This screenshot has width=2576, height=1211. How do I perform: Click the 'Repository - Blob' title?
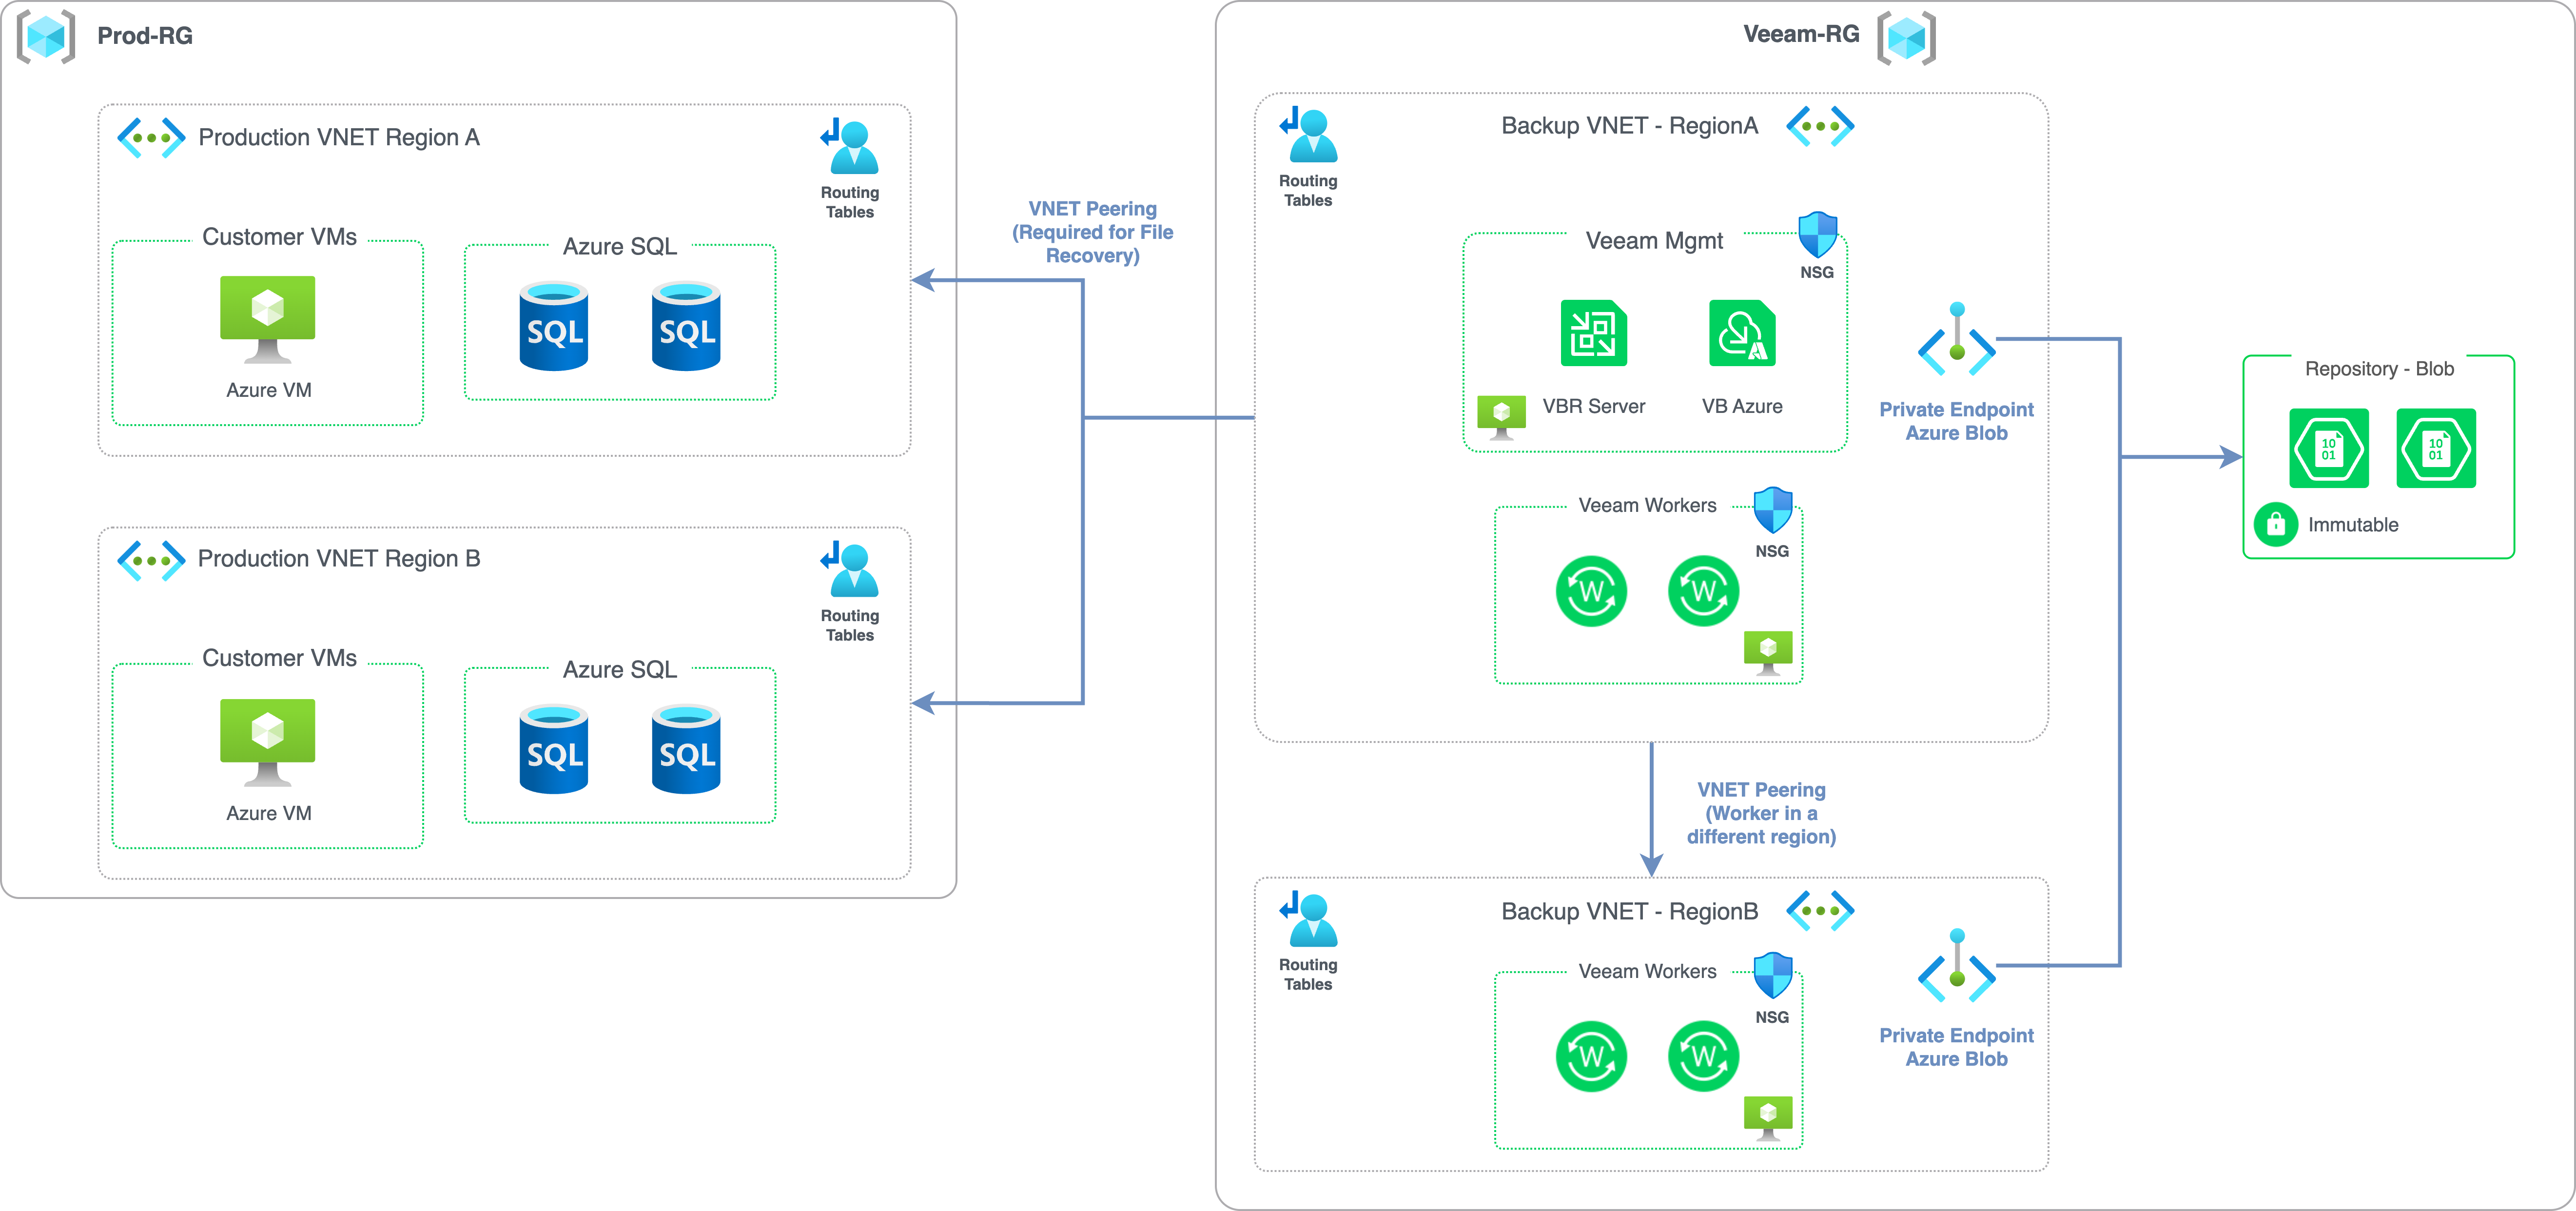pos(2379,369)
